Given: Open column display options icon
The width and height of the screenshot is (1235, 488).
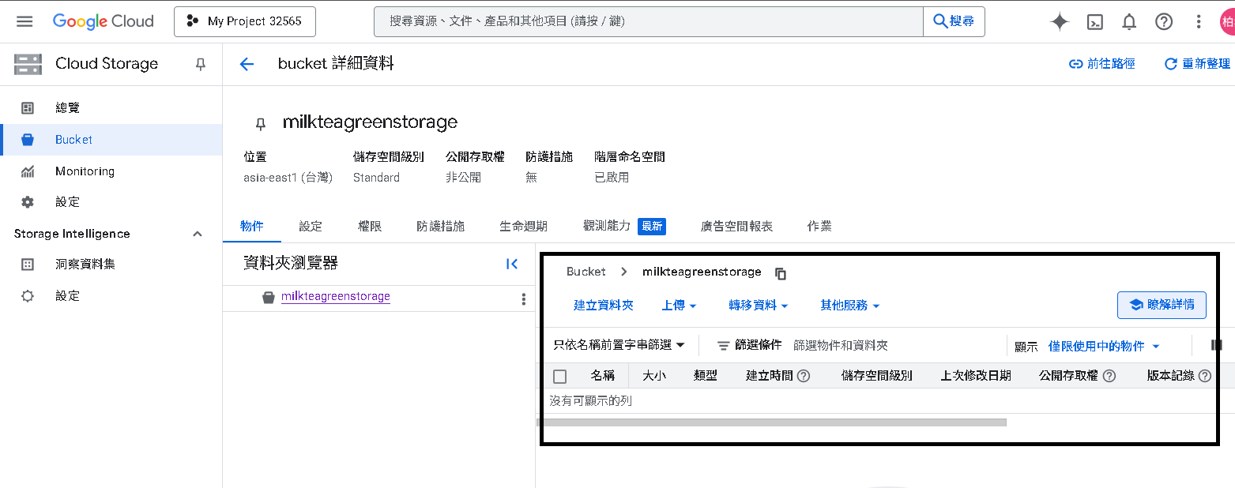Looking at the screenshot, I should click(x=1217, y=345).
